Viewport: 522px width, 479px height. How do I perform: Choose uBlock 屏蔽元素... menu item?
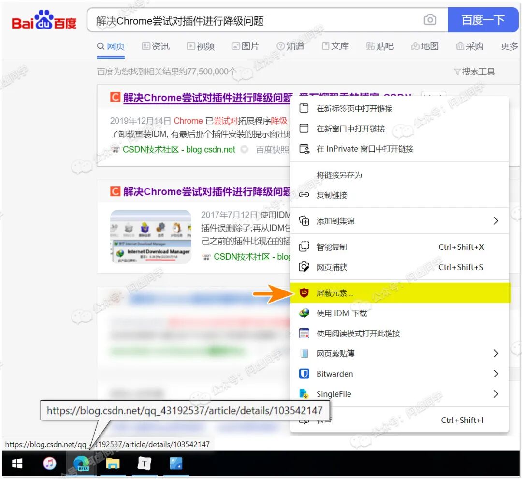click(400, 293)
